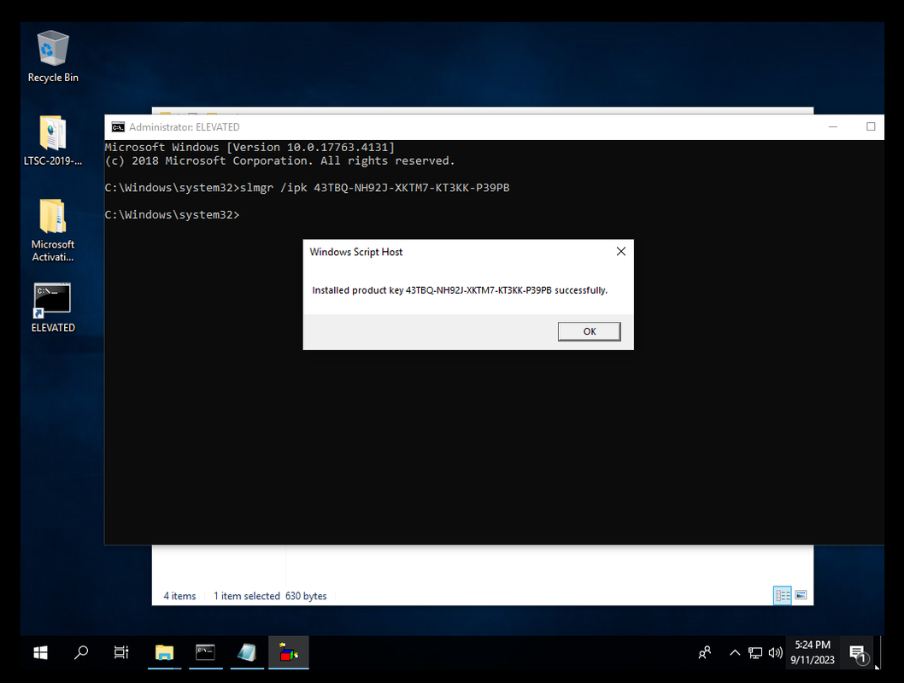Show hidden tray icons chevron
Viewport: 904px width, 683px height.
[x=735, y=652]
